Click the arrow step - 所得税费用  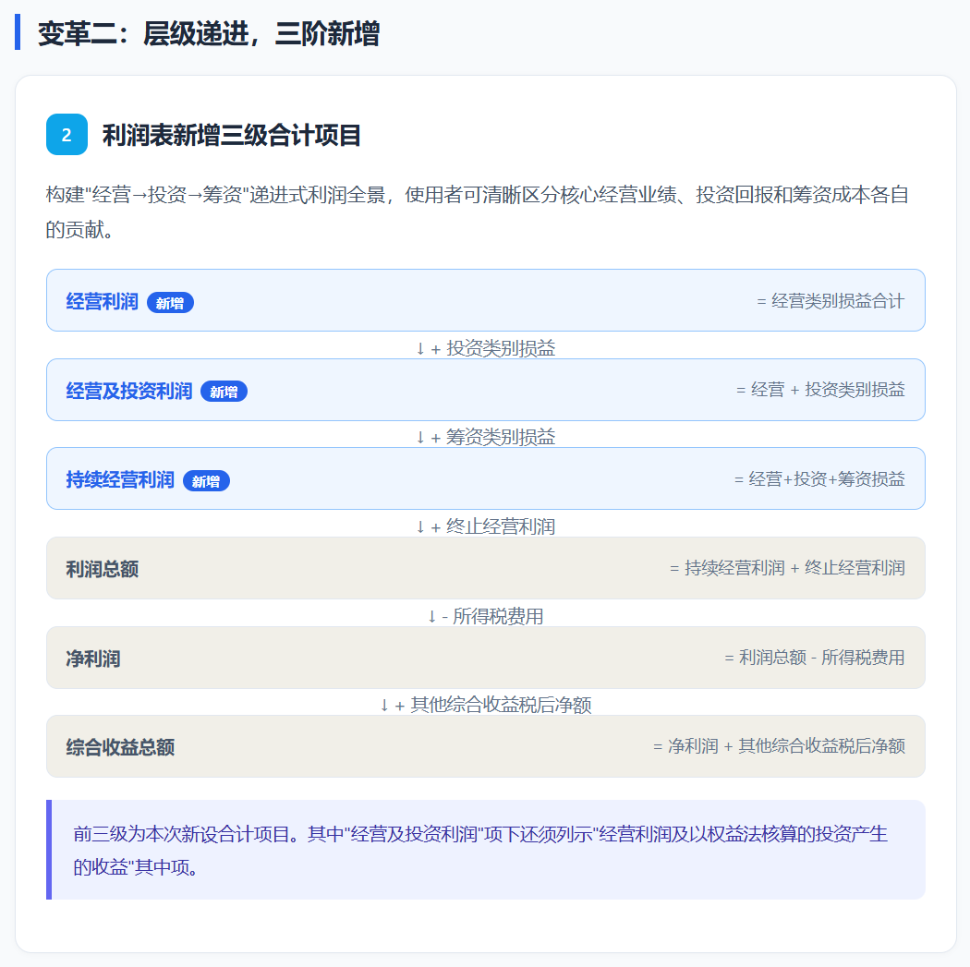coord(486,616)
